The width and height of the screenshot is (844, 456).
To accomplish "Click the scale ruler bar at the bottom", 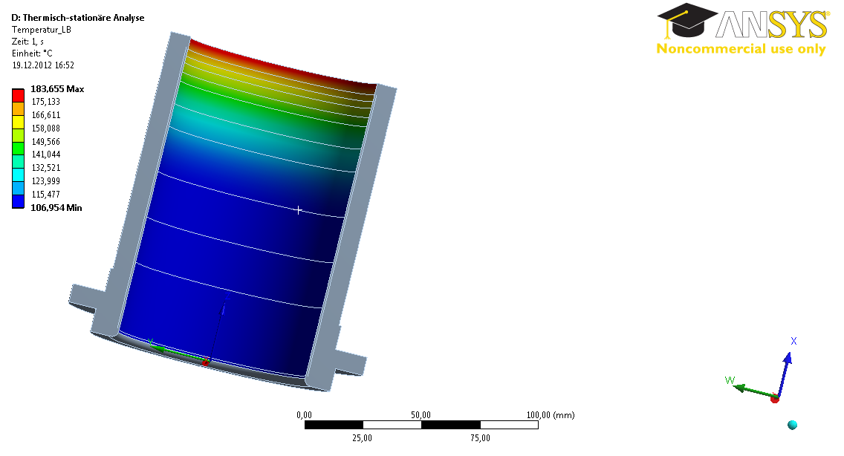I will pyautogui.click(x=421, y=426).
